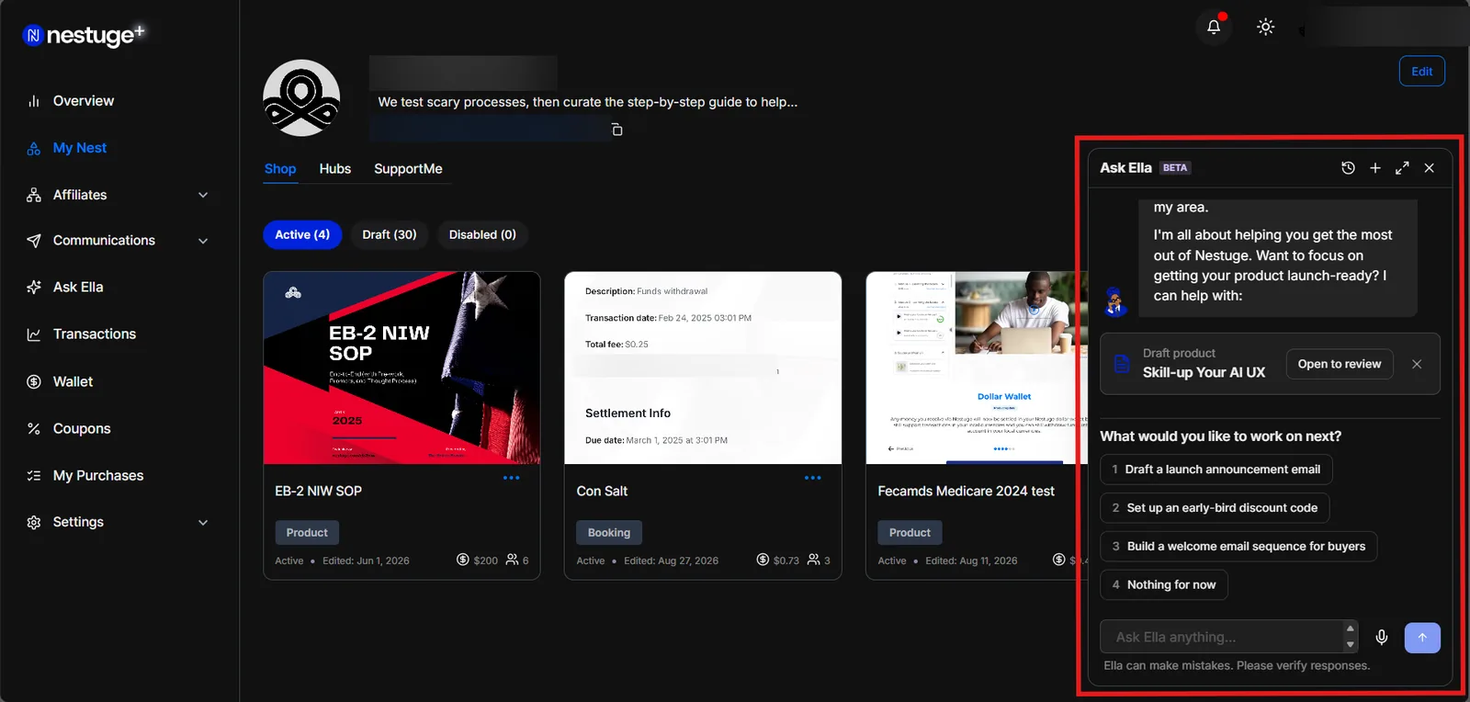Choose Build a welcome email sequence for buyers
Screen dimensions: 1470x702
(x=1238, y=547)
